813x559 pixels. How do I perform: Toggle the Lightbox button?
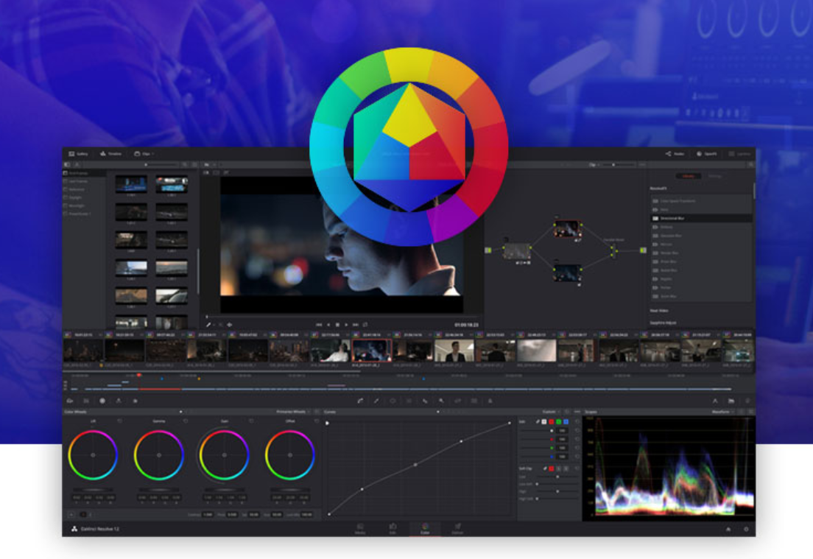coord(739,154)
